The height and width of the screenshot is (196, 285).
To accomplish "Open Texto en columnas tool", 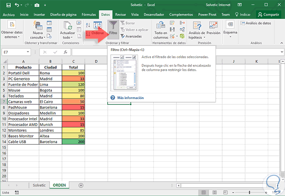I will 161,29.
